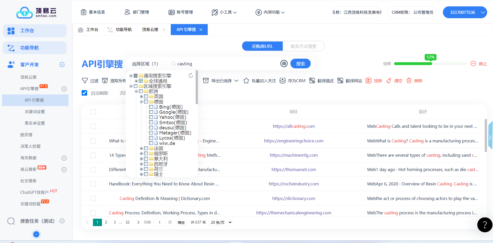Click the filter funnel icon
Viewport: 493px width, 243px height.
(85, 81)
